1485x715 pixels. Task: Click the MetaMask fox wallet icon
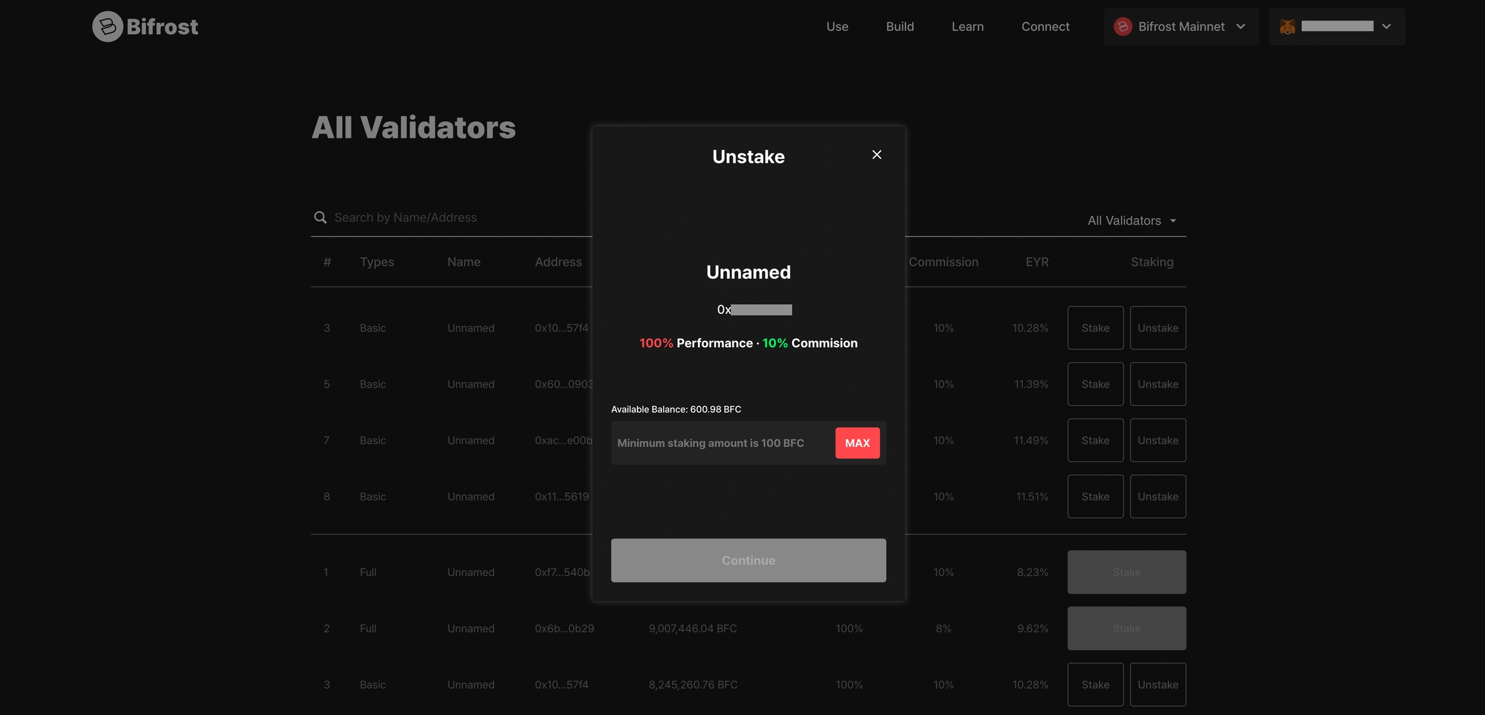(1287, 26)
